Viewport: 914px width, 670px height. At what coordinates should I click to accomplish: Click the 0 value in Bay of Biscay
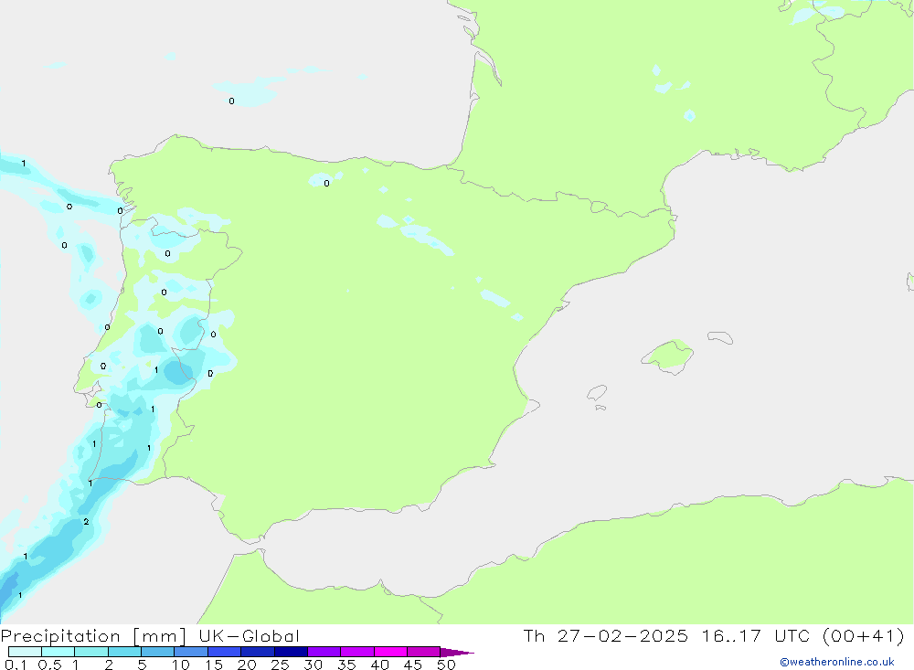(231, 101)
